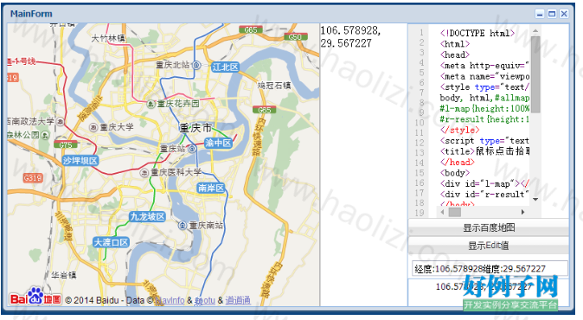Select the 沙坪坝区 district label

(80, 161)
